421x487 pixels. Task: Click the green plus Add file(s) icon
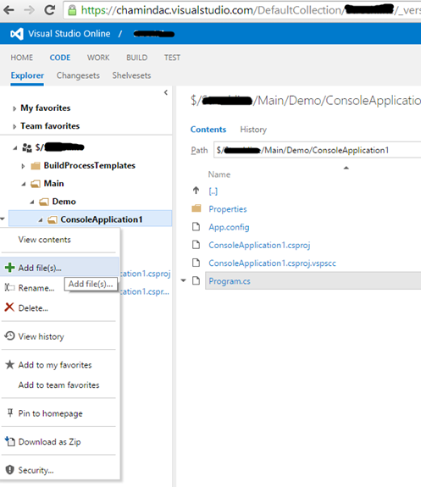(x=10, y=268)
